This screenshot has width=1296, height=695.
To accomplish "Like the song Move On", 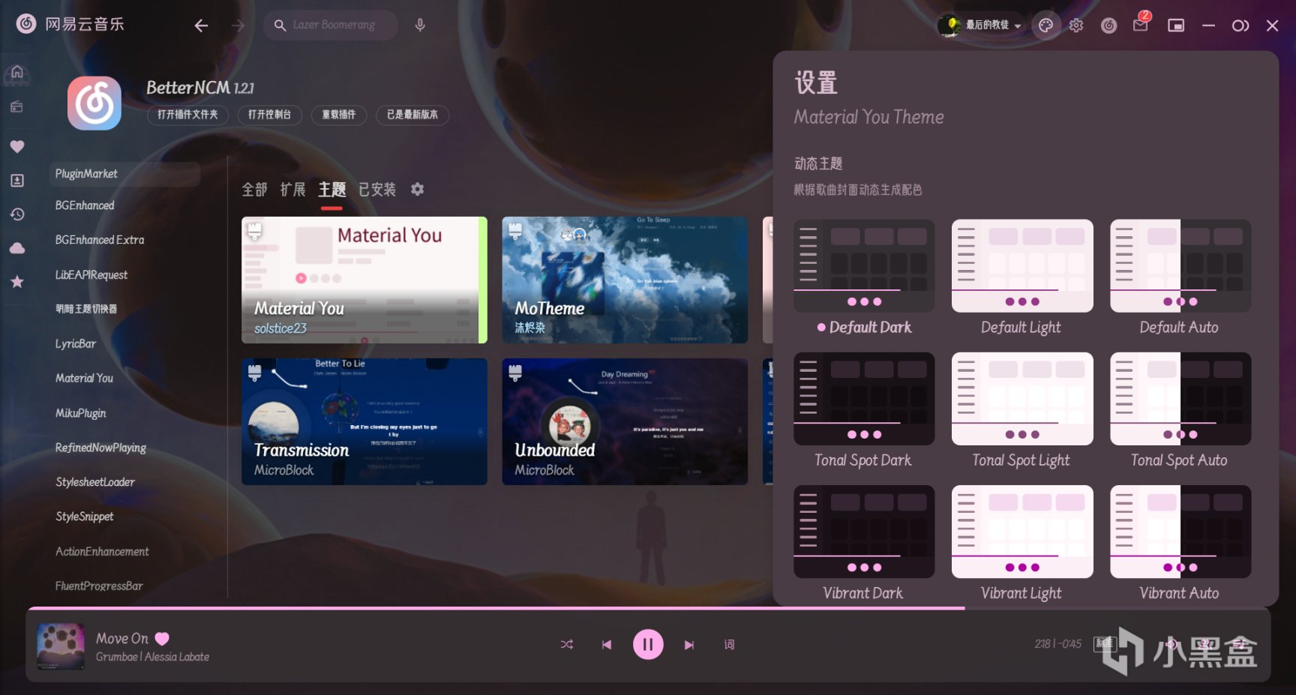I will [162, 639].
